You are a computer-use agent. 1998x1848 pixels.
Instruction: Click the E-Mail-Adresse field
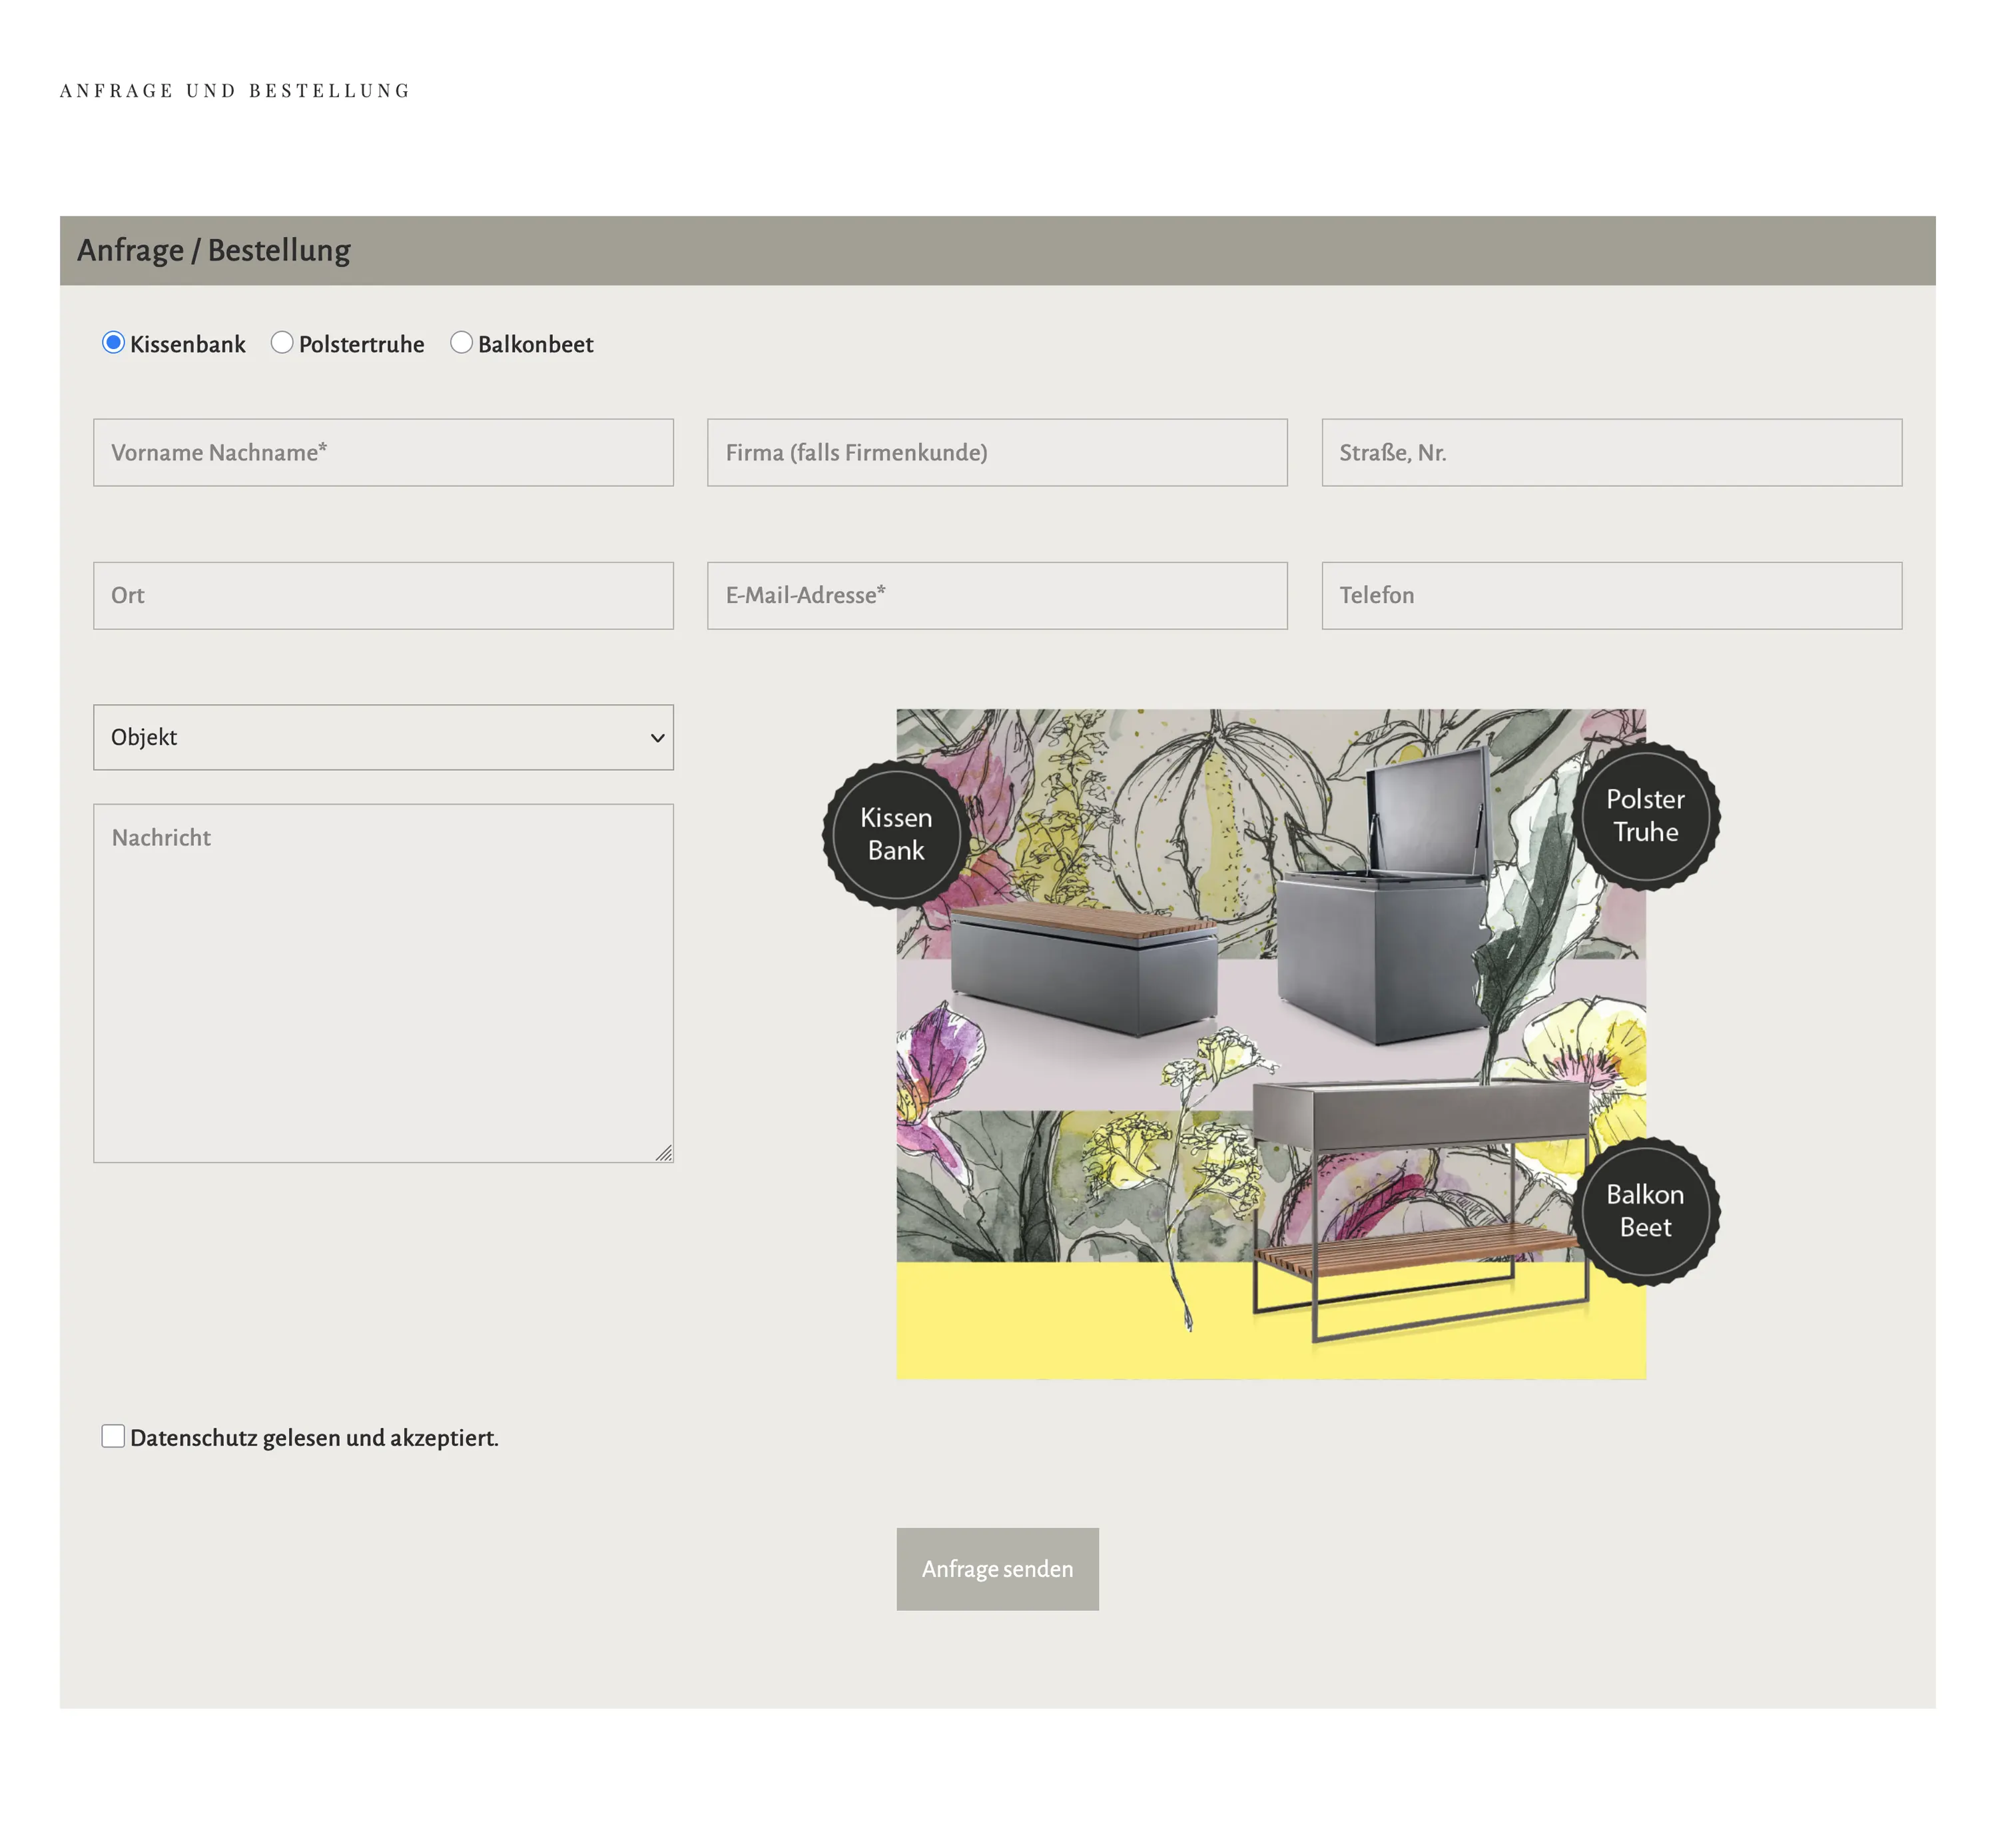point(996,596)
